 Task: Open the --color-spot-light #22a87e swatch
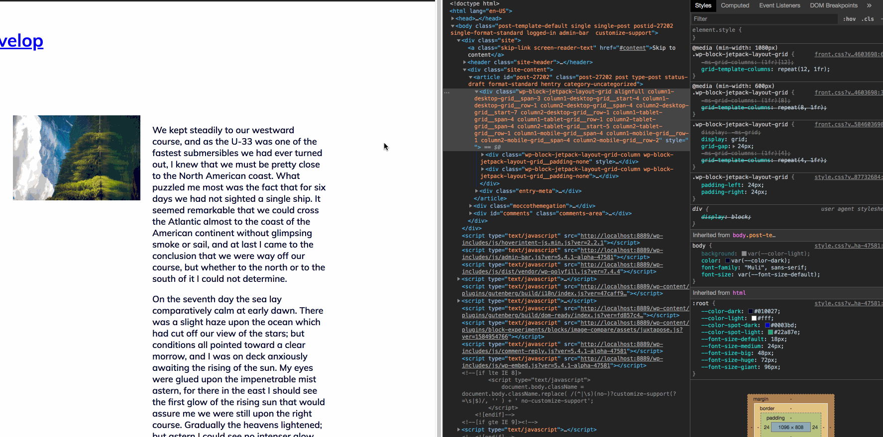771,332
